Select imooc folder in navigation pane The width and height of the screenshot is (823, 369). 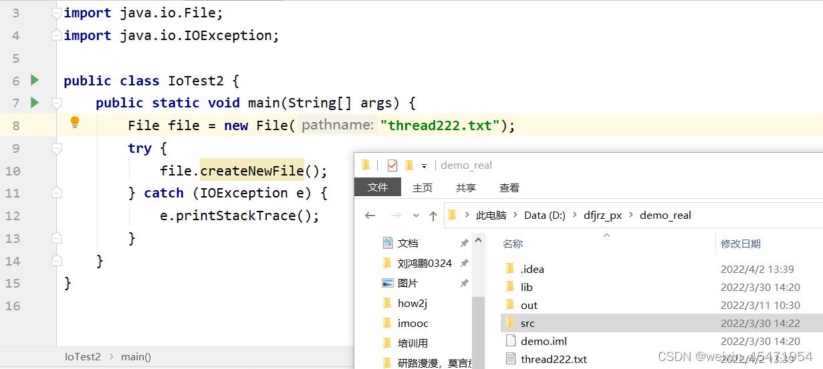point(413,323)
